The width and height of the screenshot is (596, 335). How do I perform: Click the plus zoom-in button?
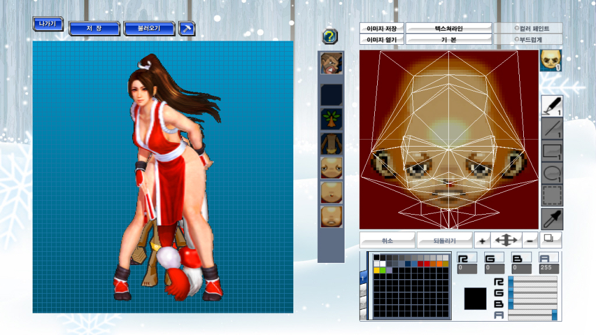pos(482,240)
